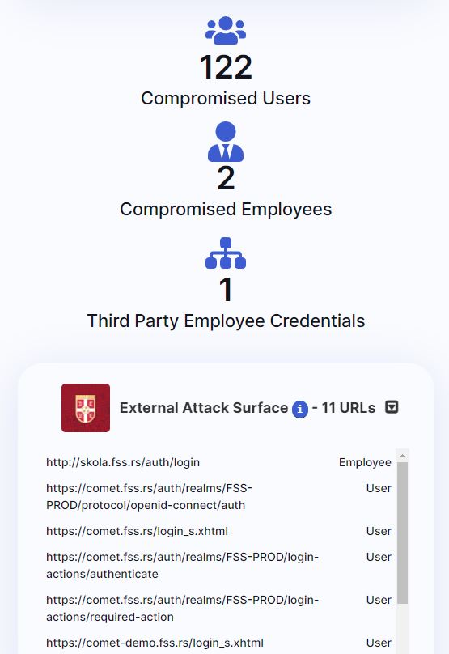Screen dimensions: 449x654
Task: Click the Employee tag beside skola URL
Action: pyautogui.click(x=365, y=462)
